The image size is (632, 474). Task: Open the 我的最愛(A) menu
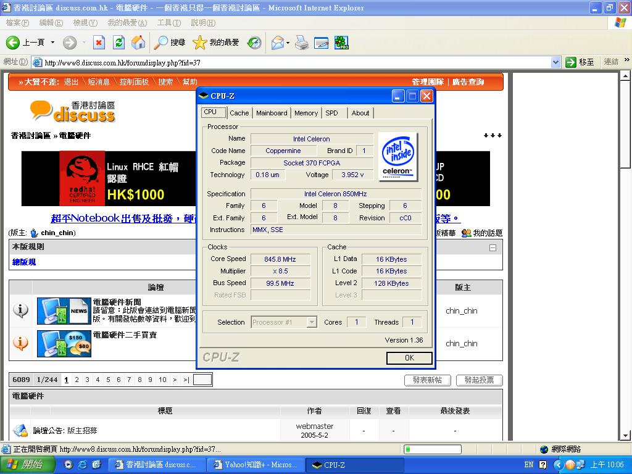(x=127, y=23)
